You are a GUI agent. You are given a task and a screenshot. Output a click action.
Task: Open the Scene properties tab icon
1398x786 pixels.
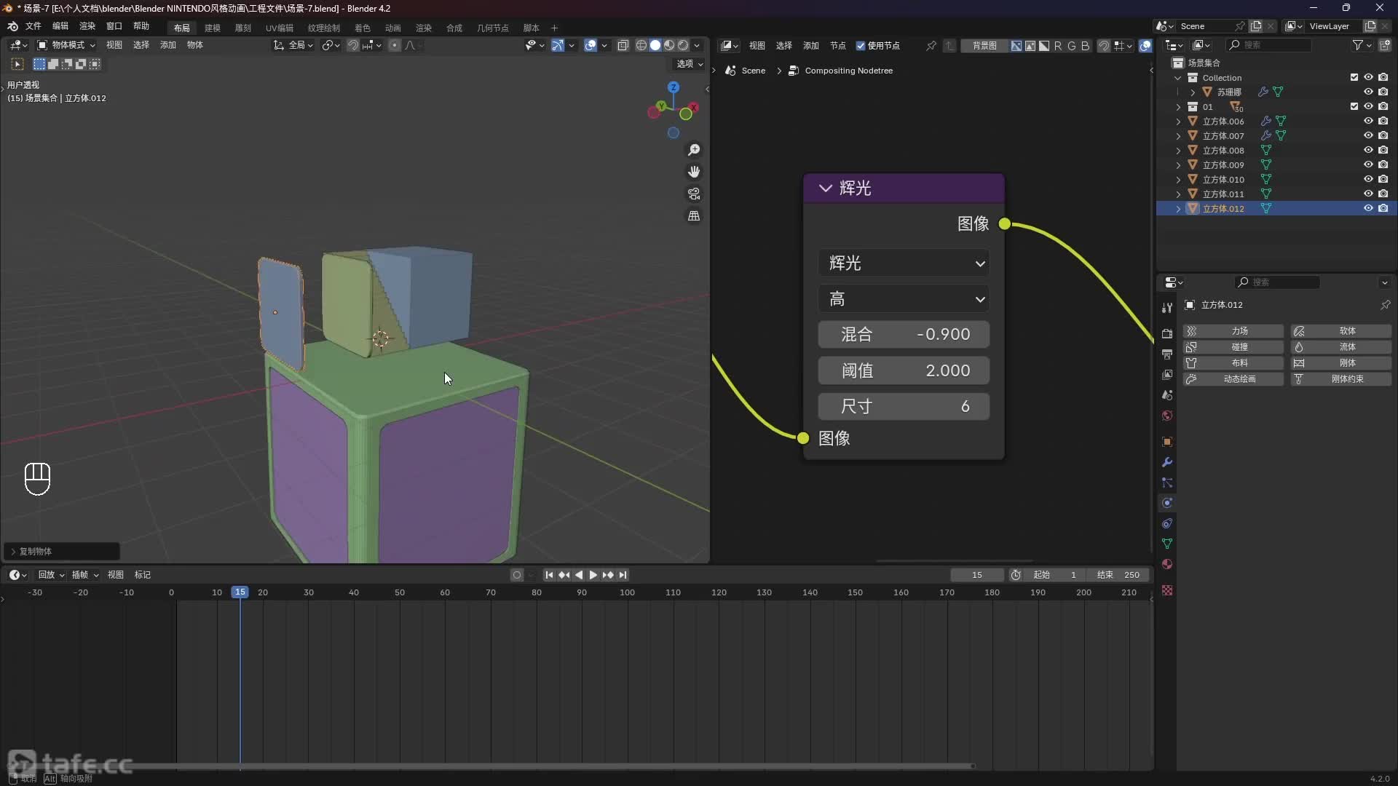(x=1167, y=394)
